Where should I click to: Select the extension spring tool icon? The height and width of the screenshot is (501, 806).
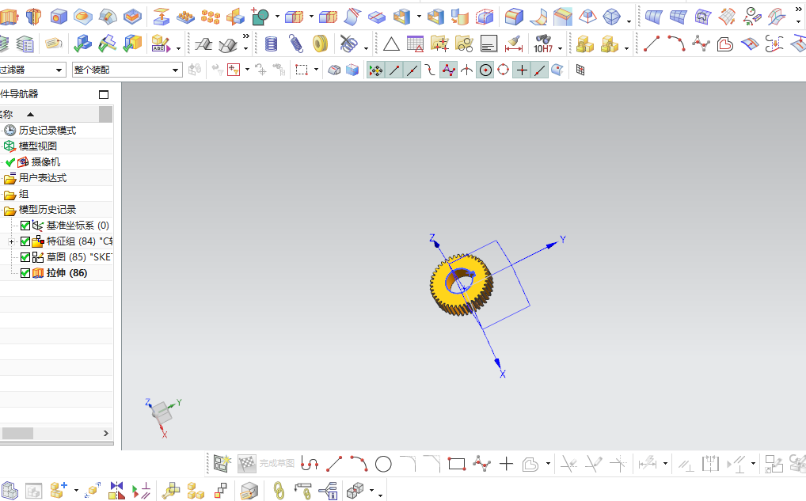pyautogui.click(x=295, y=44)
